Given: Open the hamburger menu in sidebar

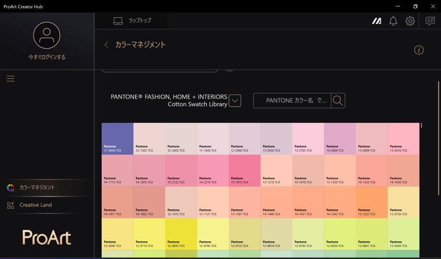Looking at the screenshot, I should point(11,78).
